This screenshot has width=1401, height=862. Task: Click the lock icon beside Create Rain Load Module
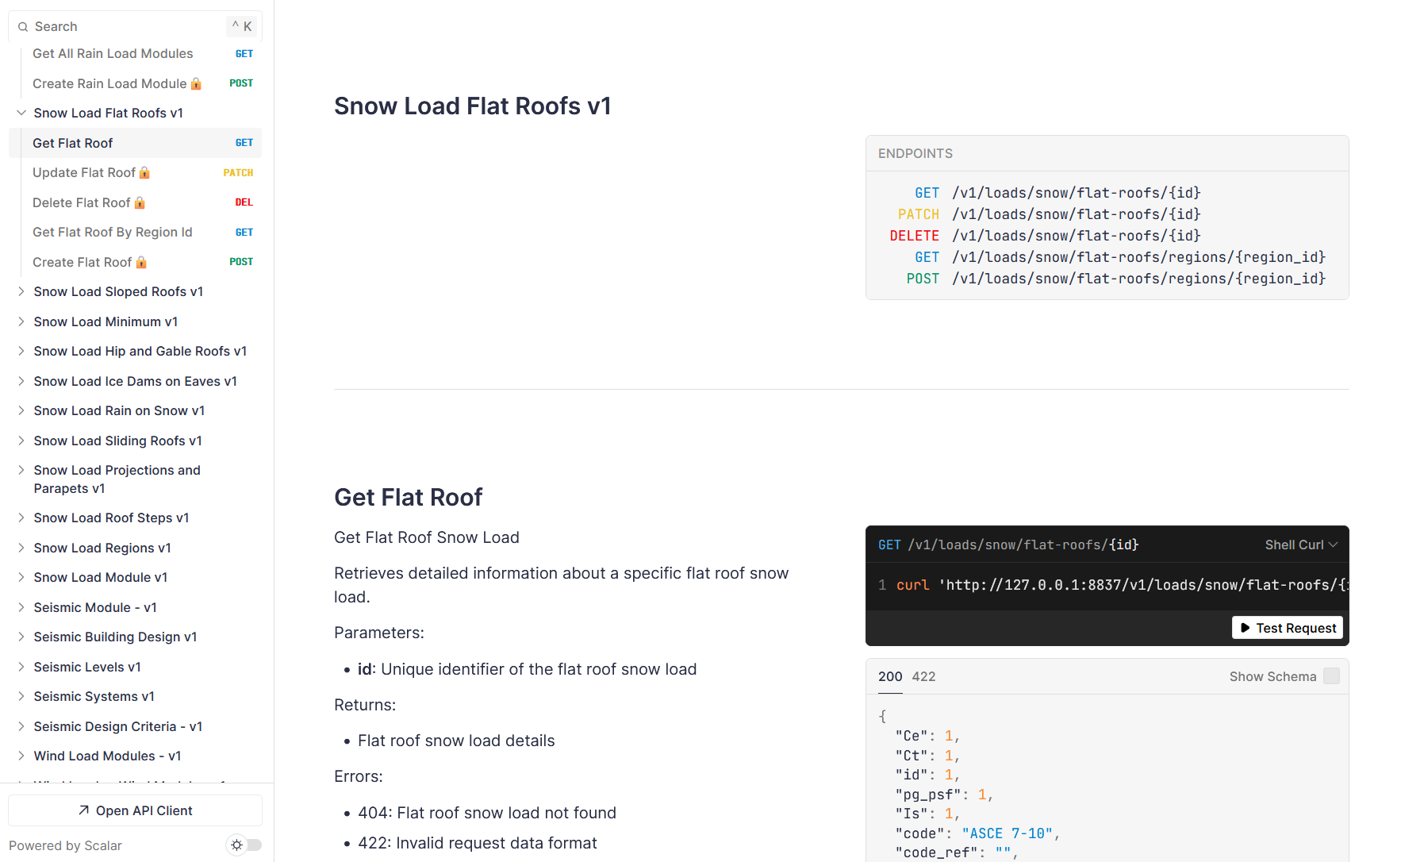(x=195, y=83)
